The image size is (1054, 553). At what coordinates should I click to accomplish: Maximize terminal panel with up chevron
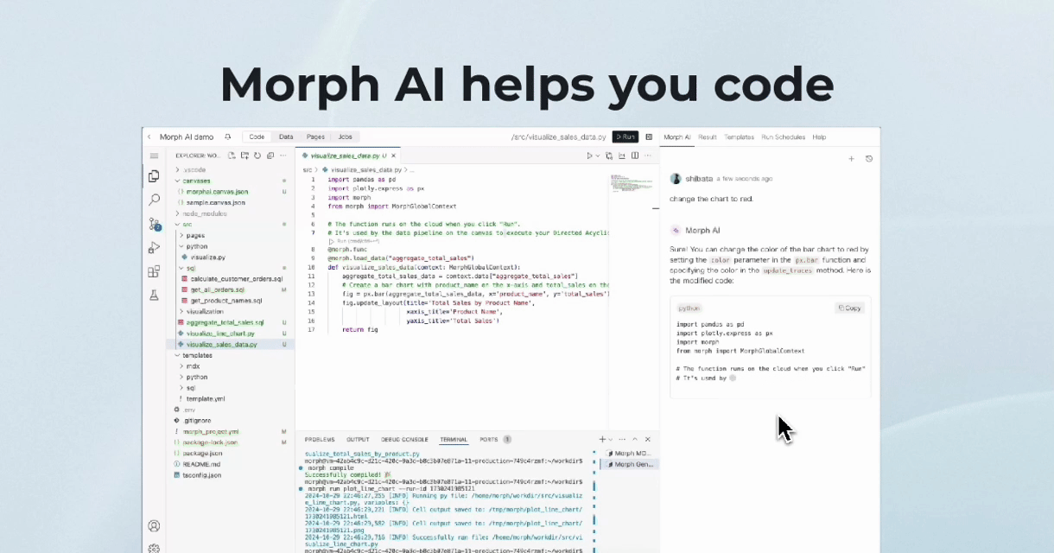tap(635, 439)
